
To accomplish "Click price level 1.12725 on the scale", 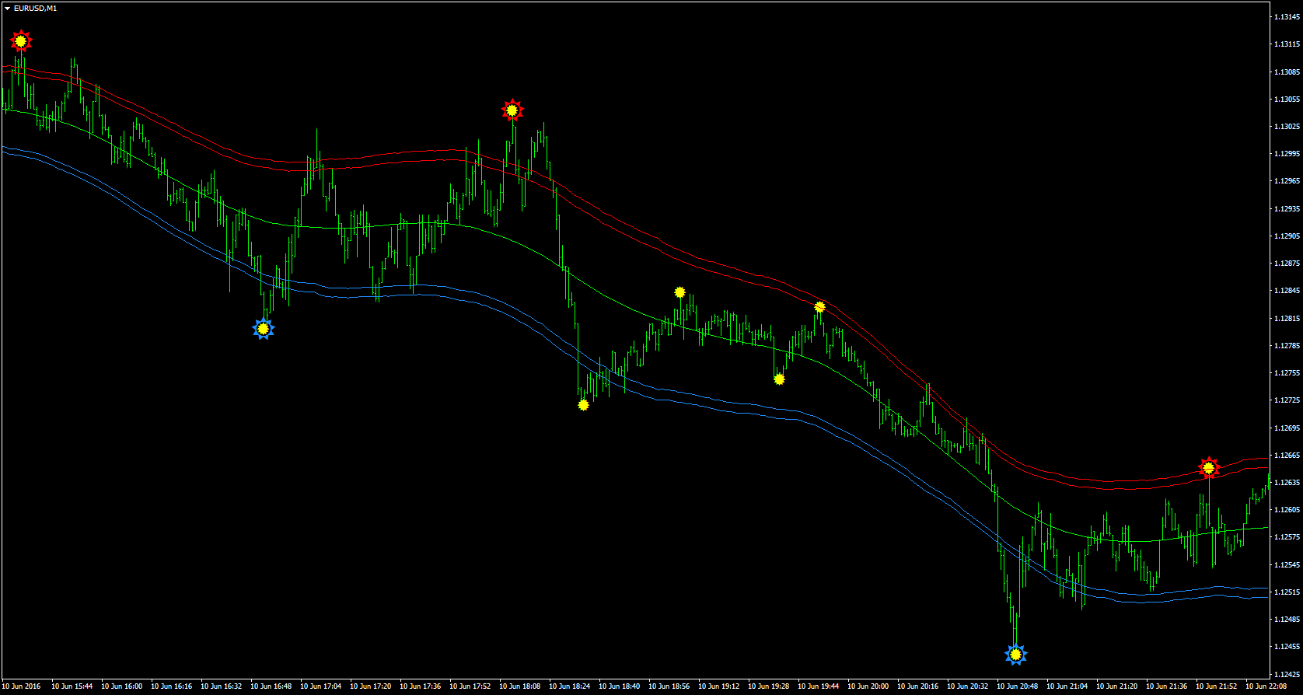I will 1287,400.
